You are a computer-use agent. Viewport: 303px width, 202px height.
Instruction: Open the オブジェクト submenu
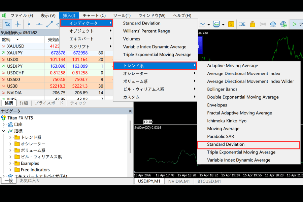coord(87,31)
